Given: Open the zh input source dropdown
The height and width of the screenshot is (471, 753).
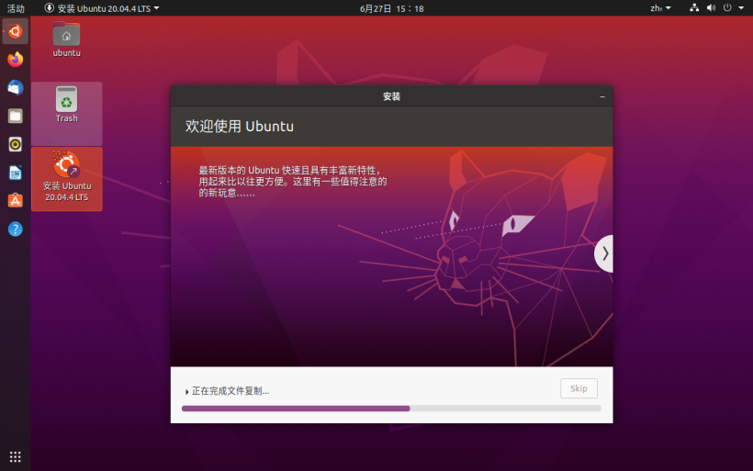Looking at the screenshot, I should [x=660, y=8].
